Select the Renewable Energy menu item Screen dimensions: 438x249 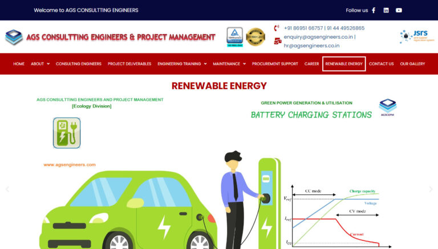[344, 64]
